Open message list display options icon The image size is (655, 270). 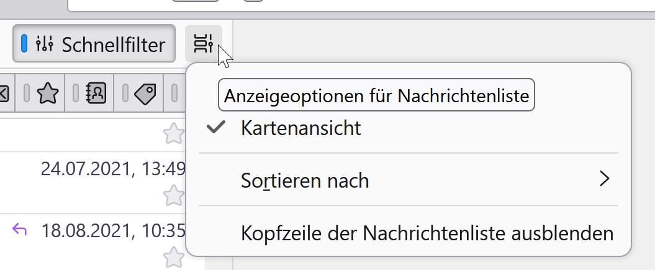tap(203, 44)
